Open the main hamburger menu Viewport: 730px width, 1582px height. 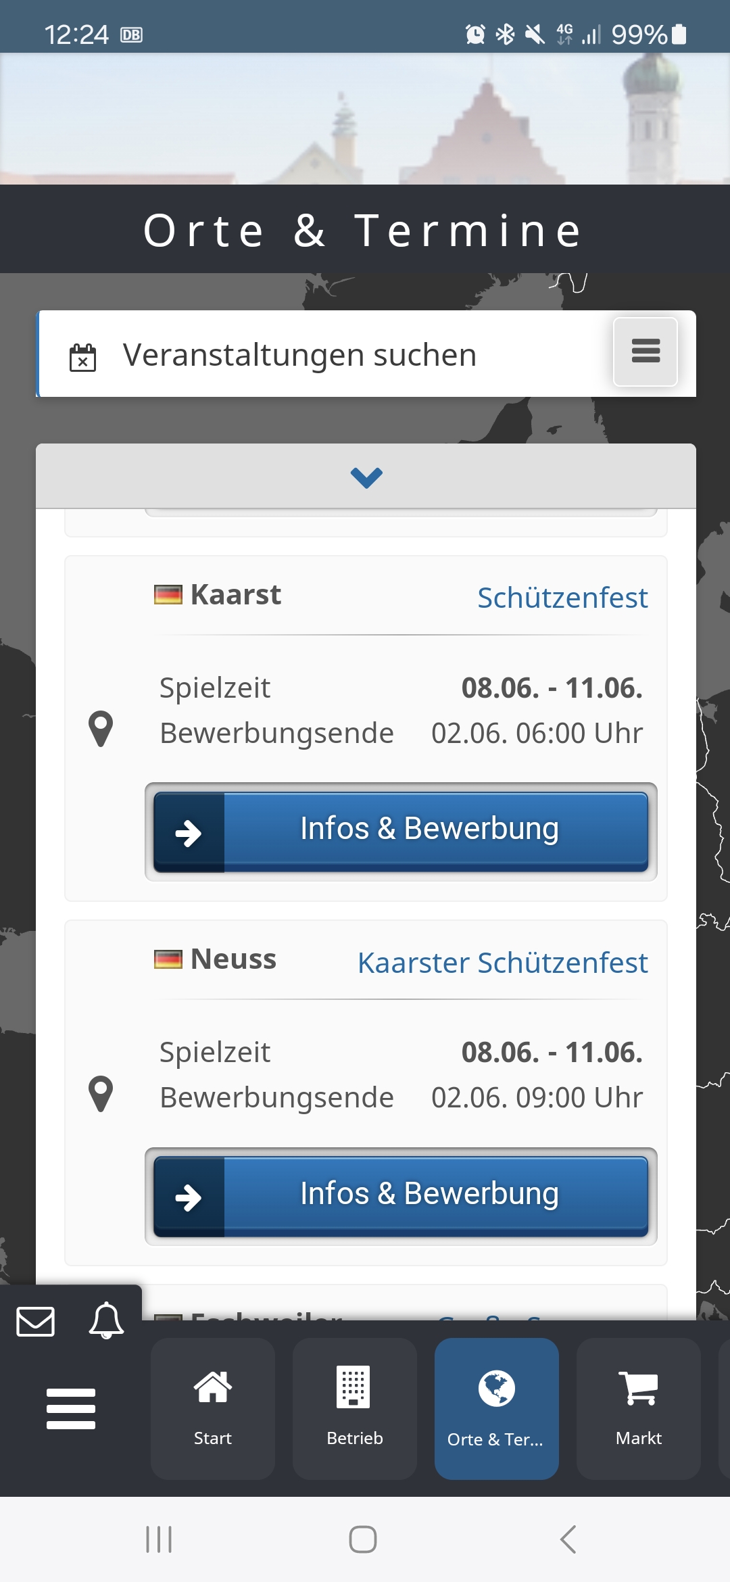[71, 1408]
